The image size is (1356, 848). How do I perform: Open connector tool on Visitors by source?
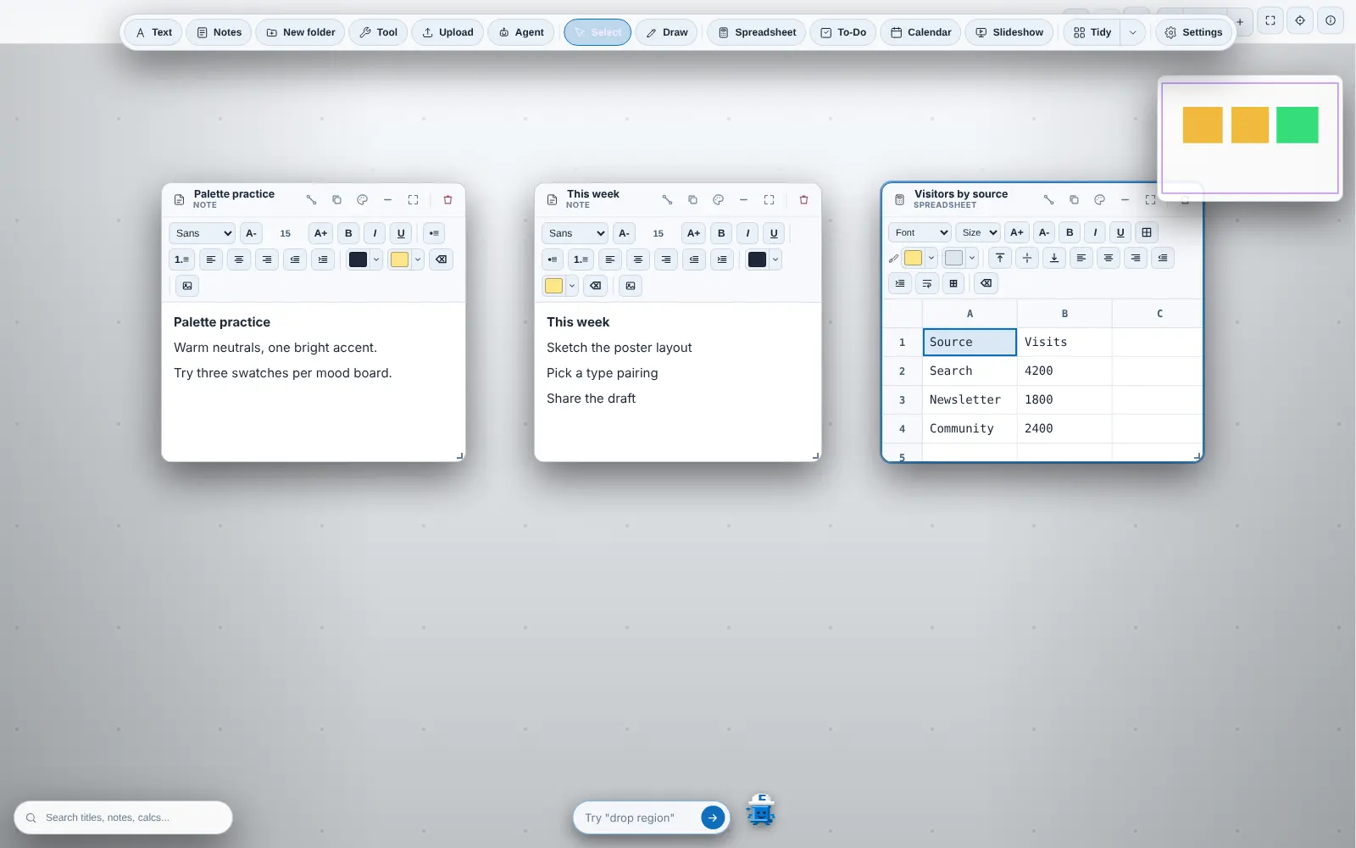[1048, 200]
